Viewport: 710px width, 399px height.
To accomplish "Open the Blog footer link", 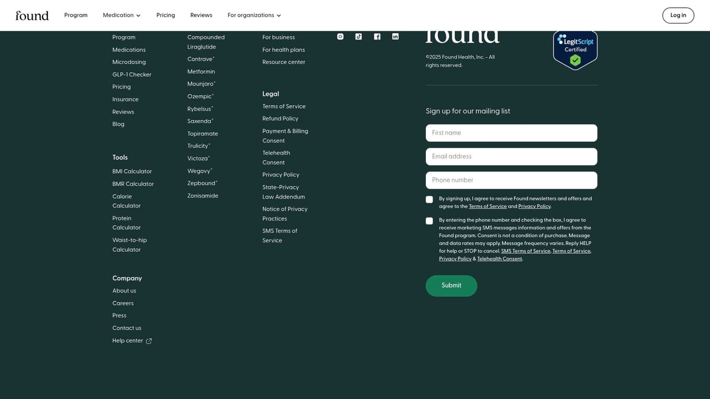I will point(118,124).
